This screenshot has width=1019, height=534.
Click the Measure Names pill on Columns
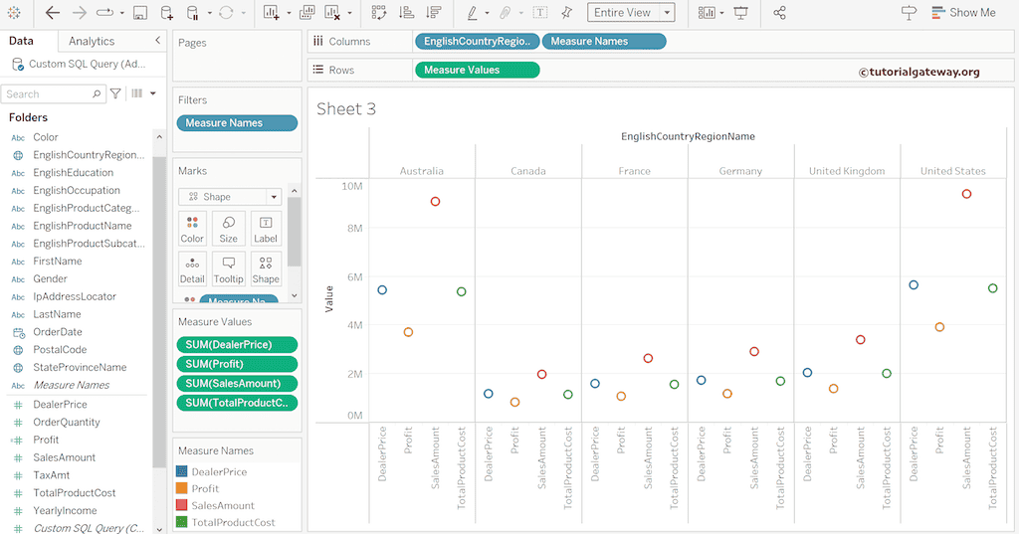pyautogui.click(x=604, y=41)
